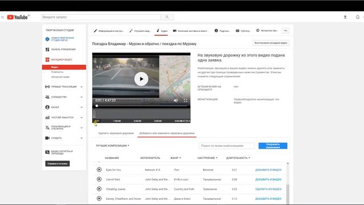The height and width of the screenshot is (205, 364).
Task: Click the 2:00:00 mark on audio timeline
Action: click(138, 121)
